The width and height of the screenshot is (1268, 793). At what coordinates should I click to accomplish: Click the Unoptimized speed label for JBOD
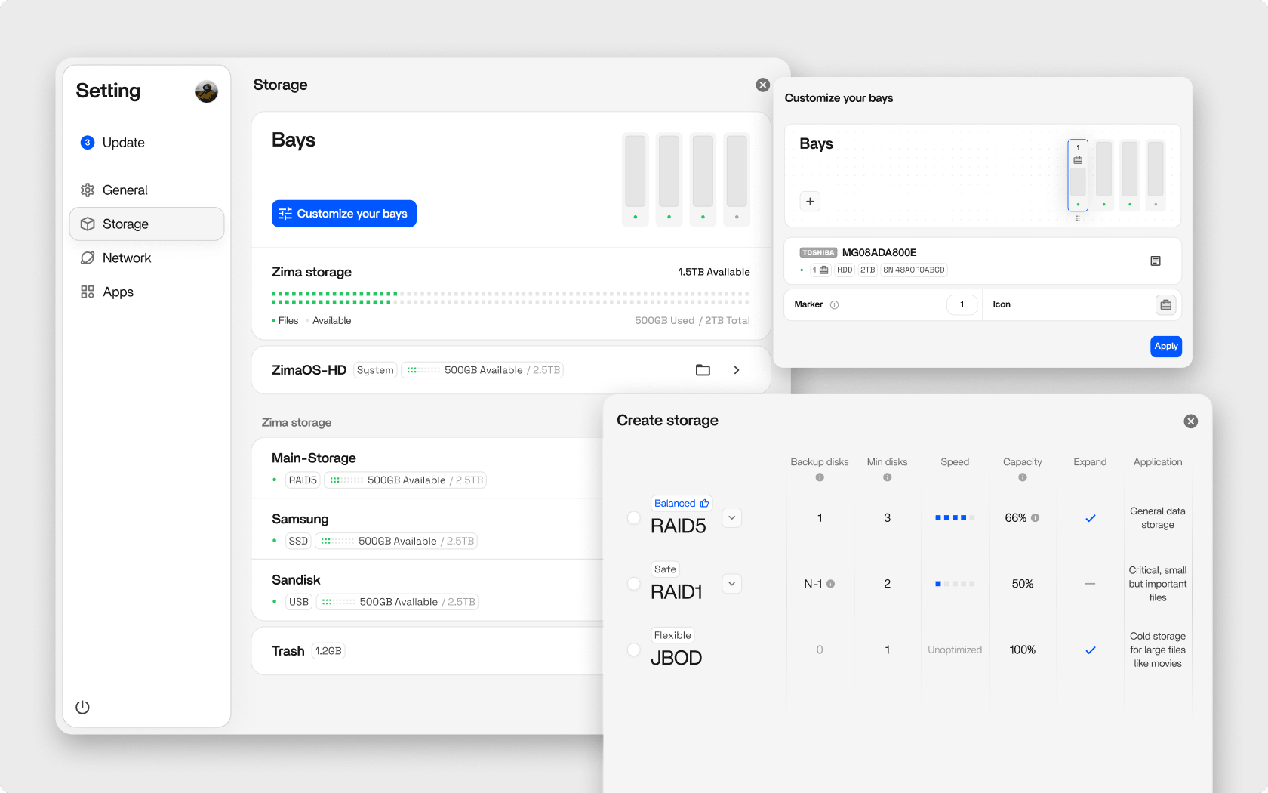tap(955, 650)
